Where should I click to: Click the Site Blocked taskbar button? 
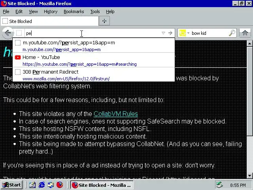102,185
